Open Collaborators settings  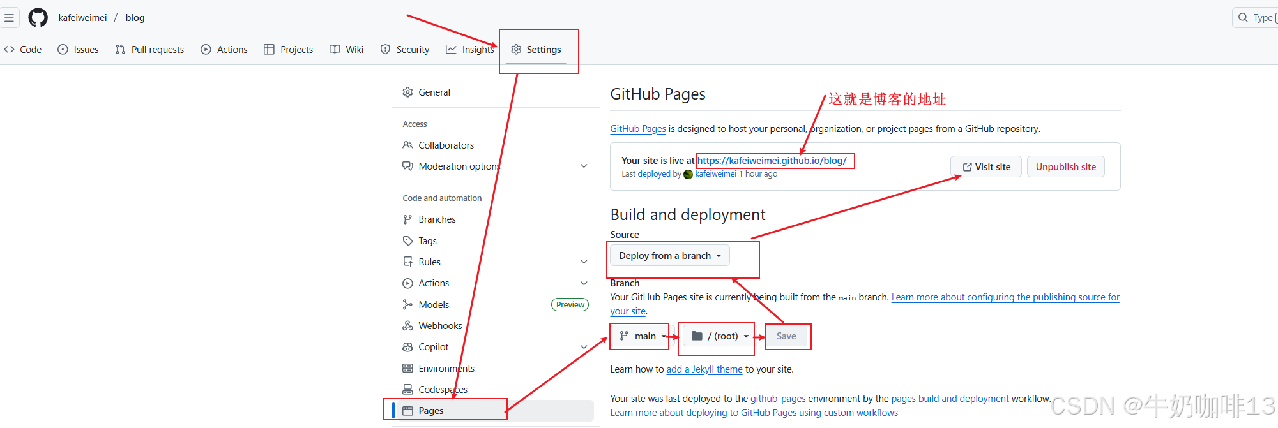496,145
